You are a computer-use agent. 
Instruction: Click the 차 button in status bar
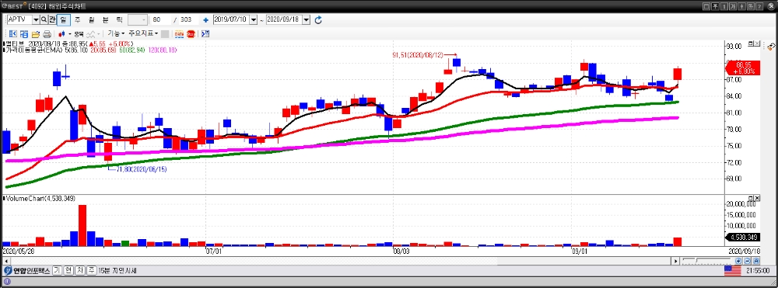(80, 271)
